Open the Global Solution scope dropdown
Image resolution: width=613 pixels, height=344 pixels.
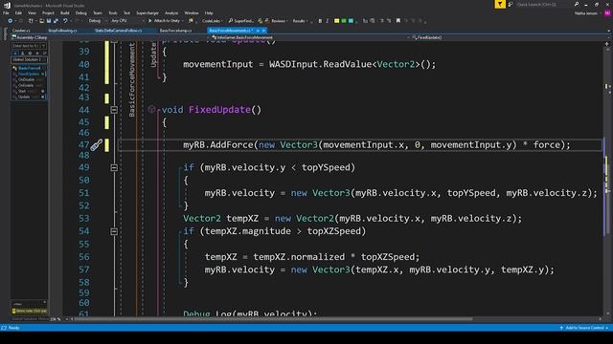[29, 59]
